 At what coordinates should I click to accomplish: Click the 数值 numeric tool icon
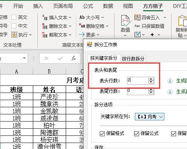[125, 21]
